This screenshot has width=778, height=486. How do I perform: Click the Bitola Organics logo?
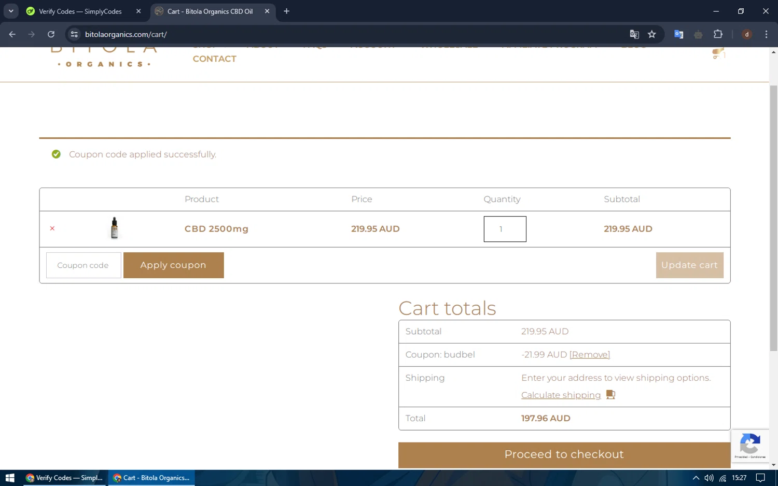tap(104, 57)
